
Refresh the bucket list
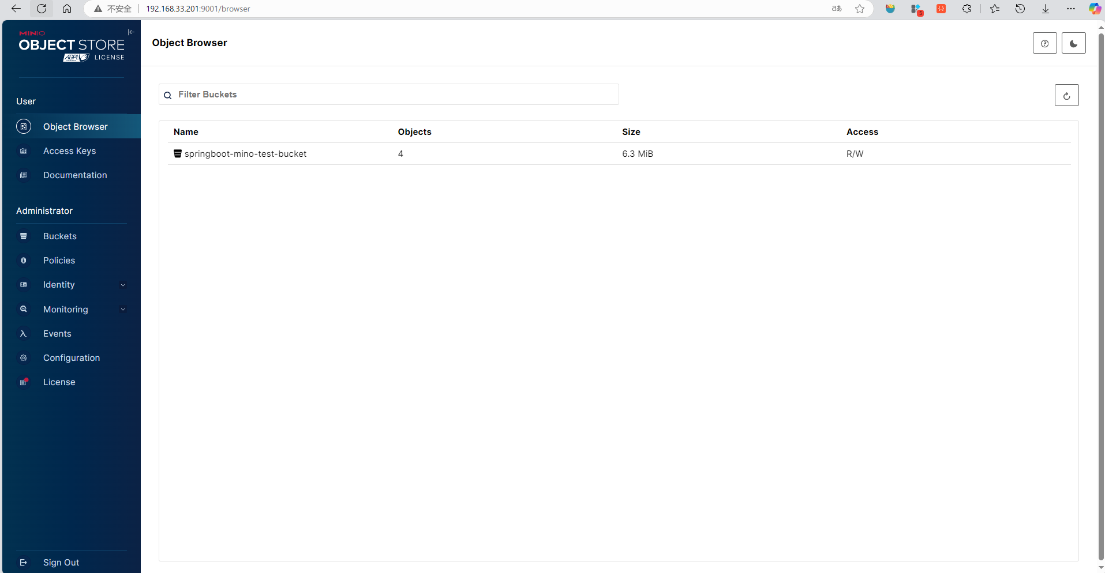[x=1066, y=95]
